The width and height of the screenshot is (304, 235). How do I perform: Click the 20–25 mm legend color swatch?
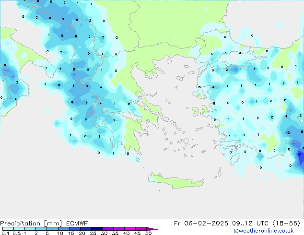(x=85, y=229)
